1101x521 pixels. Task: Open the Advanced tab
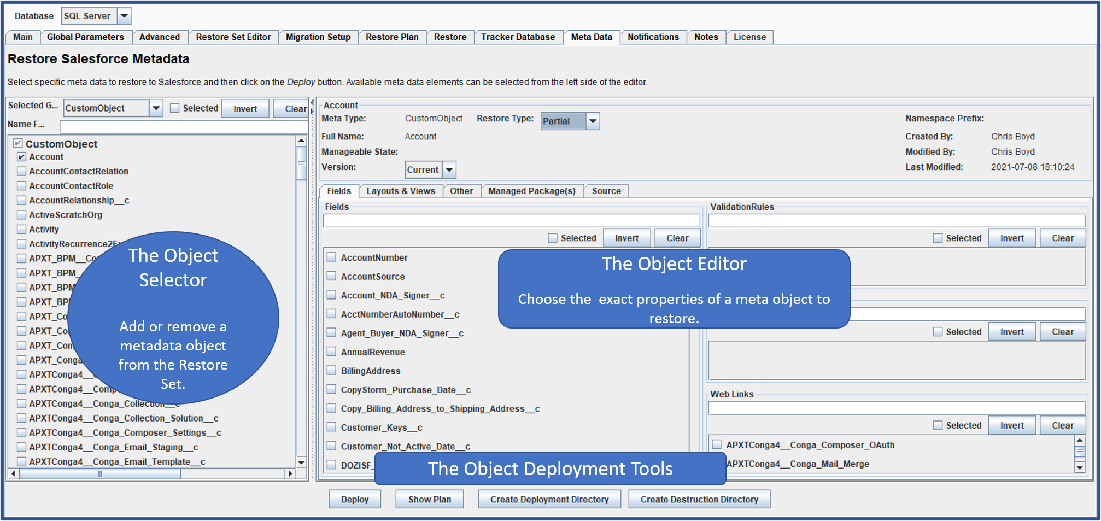pos(160,37)
